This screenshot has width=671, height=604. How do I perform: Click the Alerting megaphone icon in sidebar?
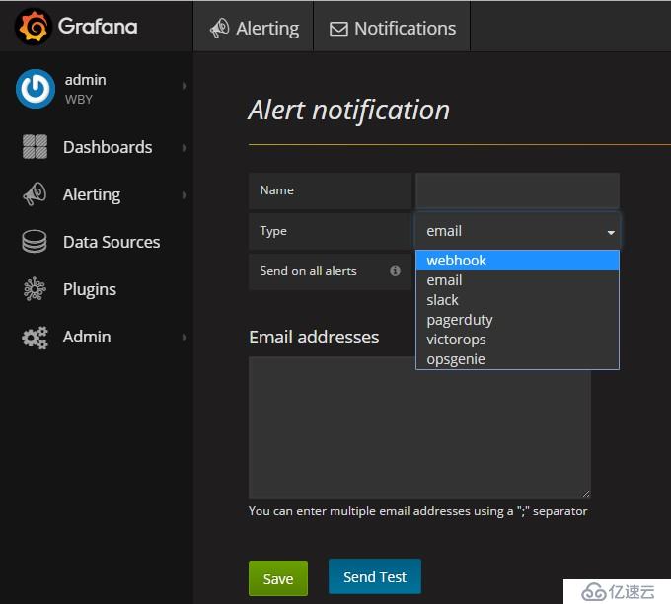pos(35,193)
